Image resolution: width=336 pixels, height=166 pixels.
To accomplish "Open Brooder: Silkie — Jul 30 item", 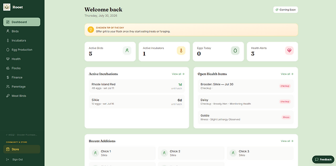I will coord(246,86).
